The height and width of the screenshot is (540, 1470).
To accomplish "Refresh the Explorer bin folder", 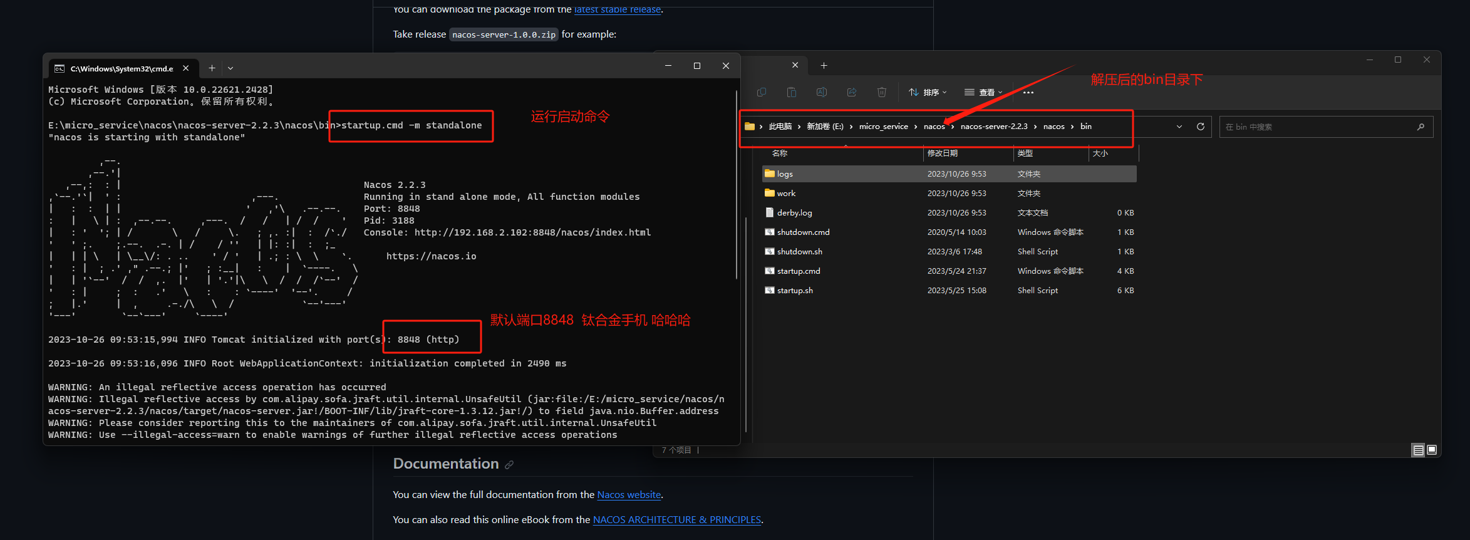I will [x=1201, y=127].
